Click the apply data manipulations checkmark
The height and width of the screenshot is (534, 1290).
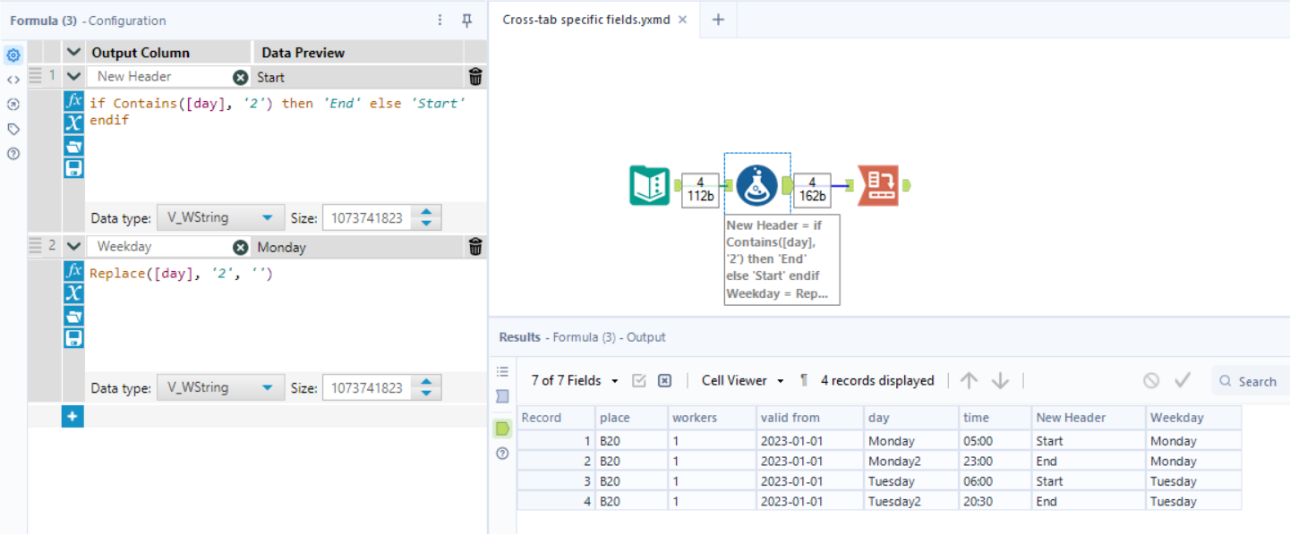tap(1183, 380)
